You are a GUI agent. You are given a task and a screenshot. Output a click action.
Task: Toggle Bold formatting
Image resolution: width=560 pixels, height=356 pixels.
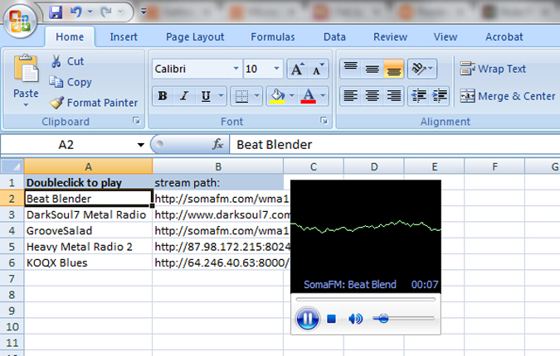(163, 96)
